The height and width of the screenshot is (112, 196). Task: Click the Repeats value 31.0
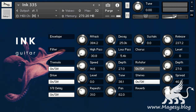[x=93, y=95]
